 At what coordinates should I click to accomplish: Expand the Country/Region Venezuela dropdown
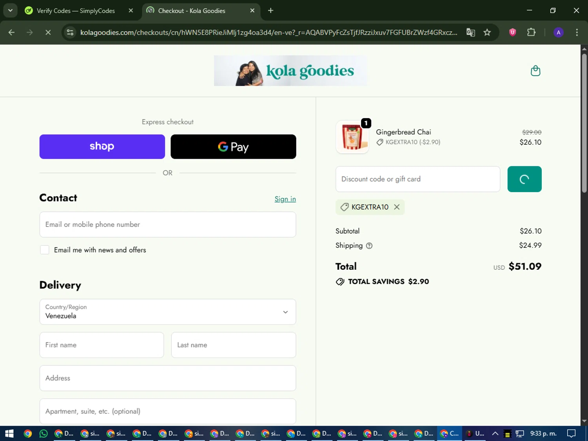click(x=168, y=312)
